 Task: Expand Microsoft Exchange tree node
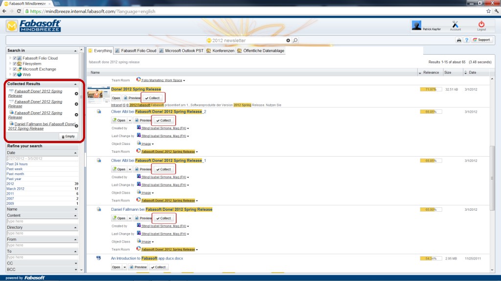[x=10, y=69]
